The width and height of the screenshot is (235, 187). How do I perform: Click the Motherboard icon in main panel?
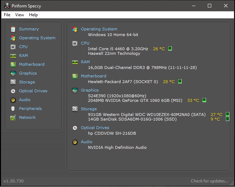[75, 76]
